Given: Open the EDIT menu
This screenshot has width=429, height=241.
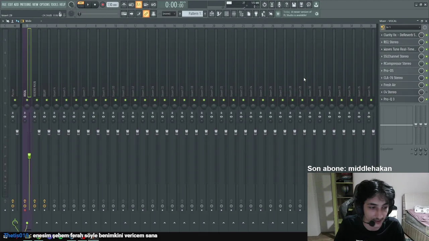Looking at the screenshot, I should point(10,4).
